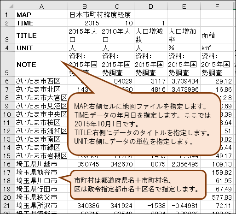
Task: Click the さいたま市大宮区 cell
Action: click(41, 97)
